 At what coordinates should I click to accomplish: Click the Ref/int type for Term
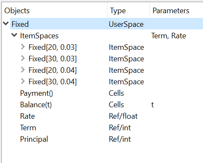pos(120,128)
